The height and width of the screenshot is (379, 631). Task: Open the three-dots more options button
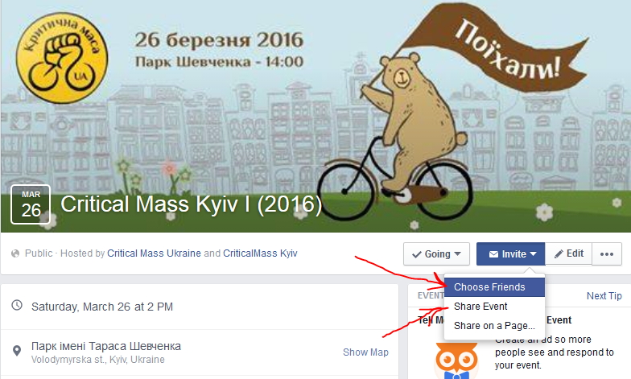click(607, 254)
